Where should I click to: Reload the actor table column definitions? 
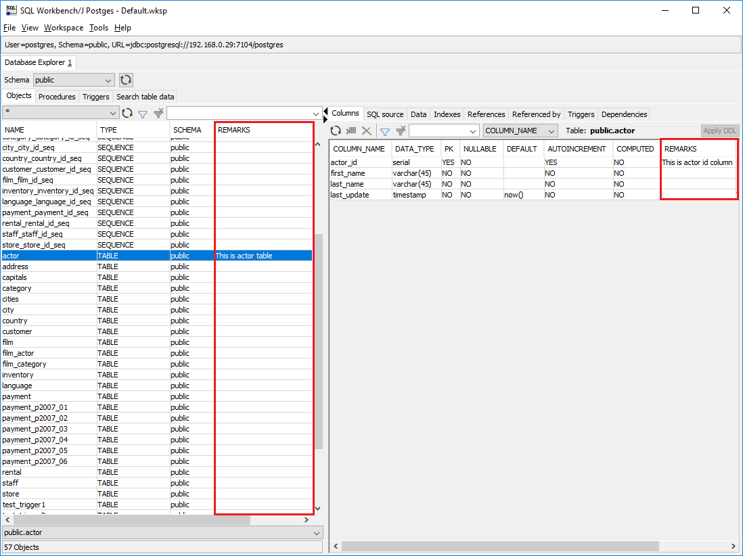pyautogui.click(x=336, y=131)
